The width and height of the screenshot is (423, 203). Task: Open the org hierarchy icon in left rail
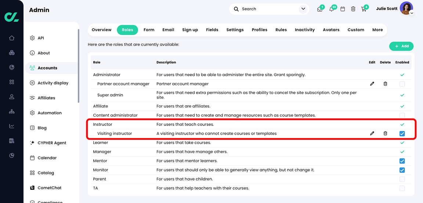tap(12, 111)
